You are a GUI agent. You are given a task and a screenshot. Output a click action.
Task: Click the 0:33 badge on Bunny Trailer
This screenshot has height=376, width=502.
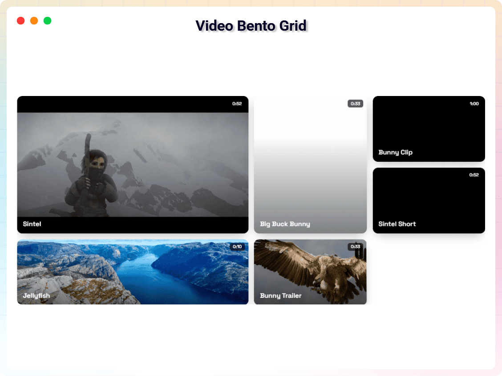[x=356, y=247]
